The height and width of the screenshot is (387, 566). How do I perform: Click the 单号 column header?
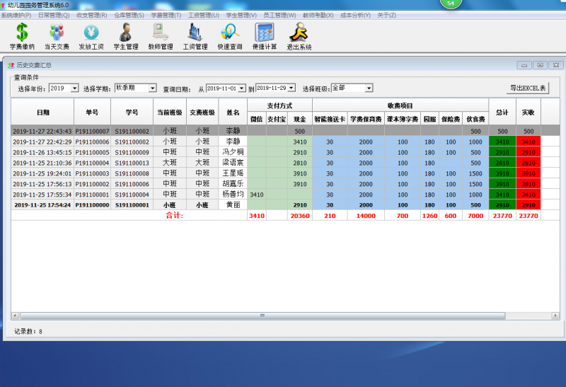(93, 112)
